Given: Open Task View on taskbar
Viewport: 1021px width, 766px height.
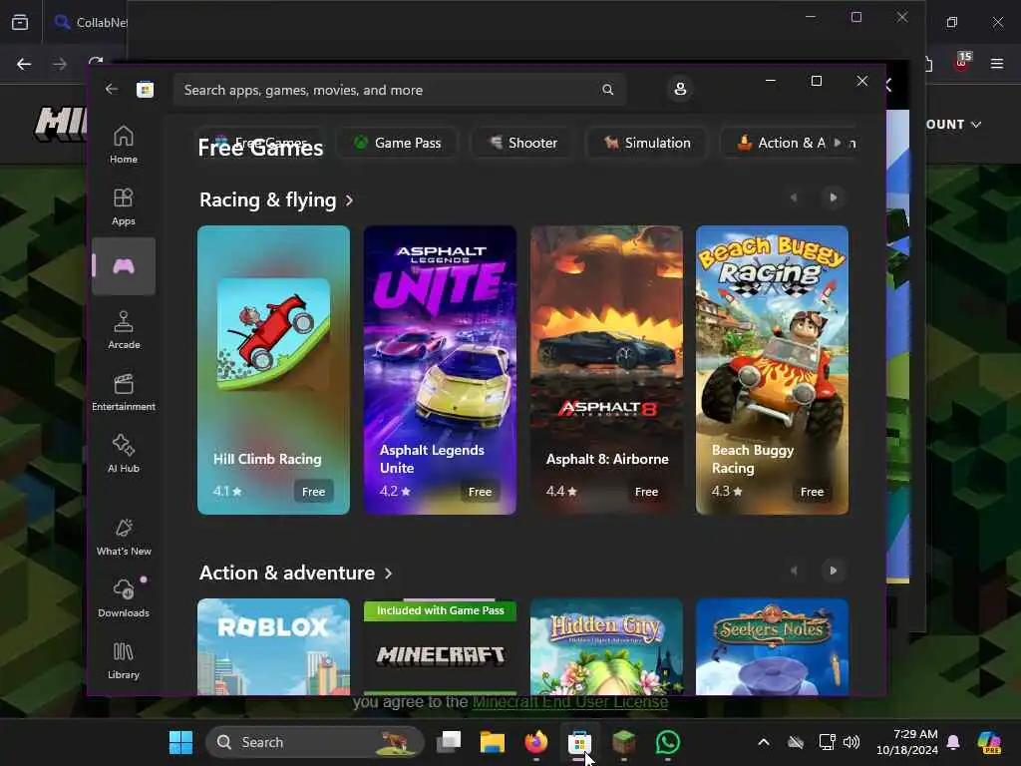Looking at the screenshot, I should point(449,742).
